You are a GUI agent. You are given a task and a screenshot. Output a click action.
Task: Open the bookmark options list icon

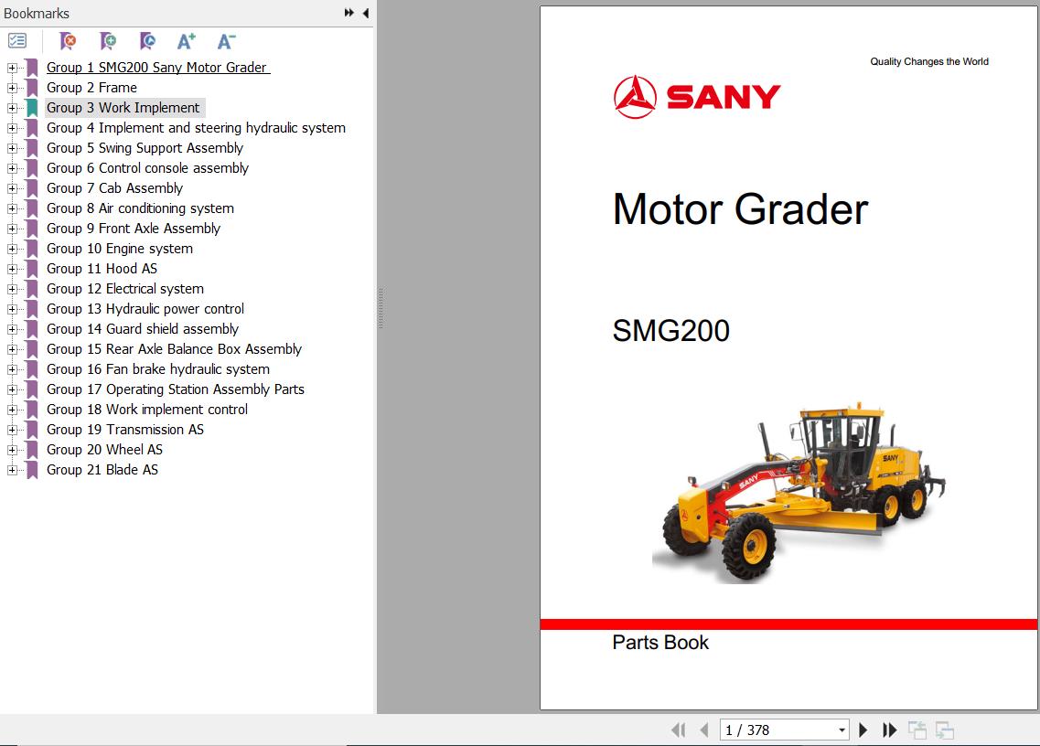pos(17,41)
